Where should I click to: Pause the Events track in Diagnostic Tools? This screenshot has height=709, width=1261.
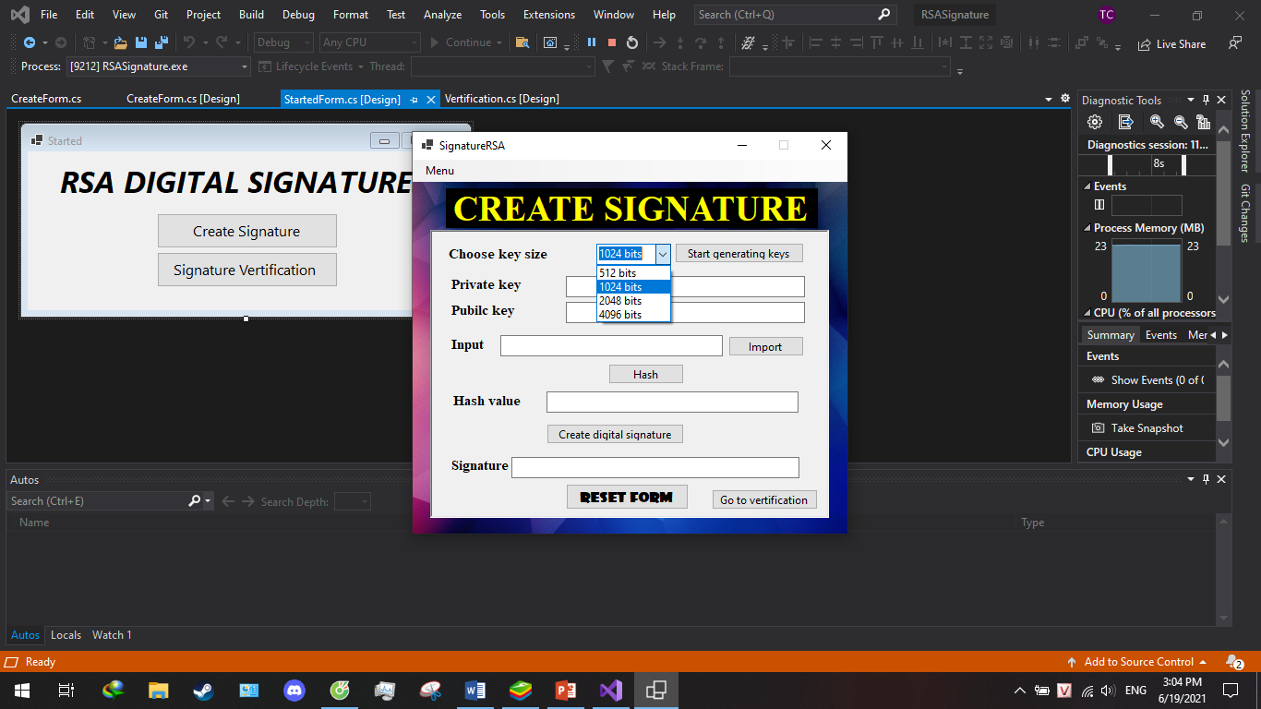[1099, 205]
